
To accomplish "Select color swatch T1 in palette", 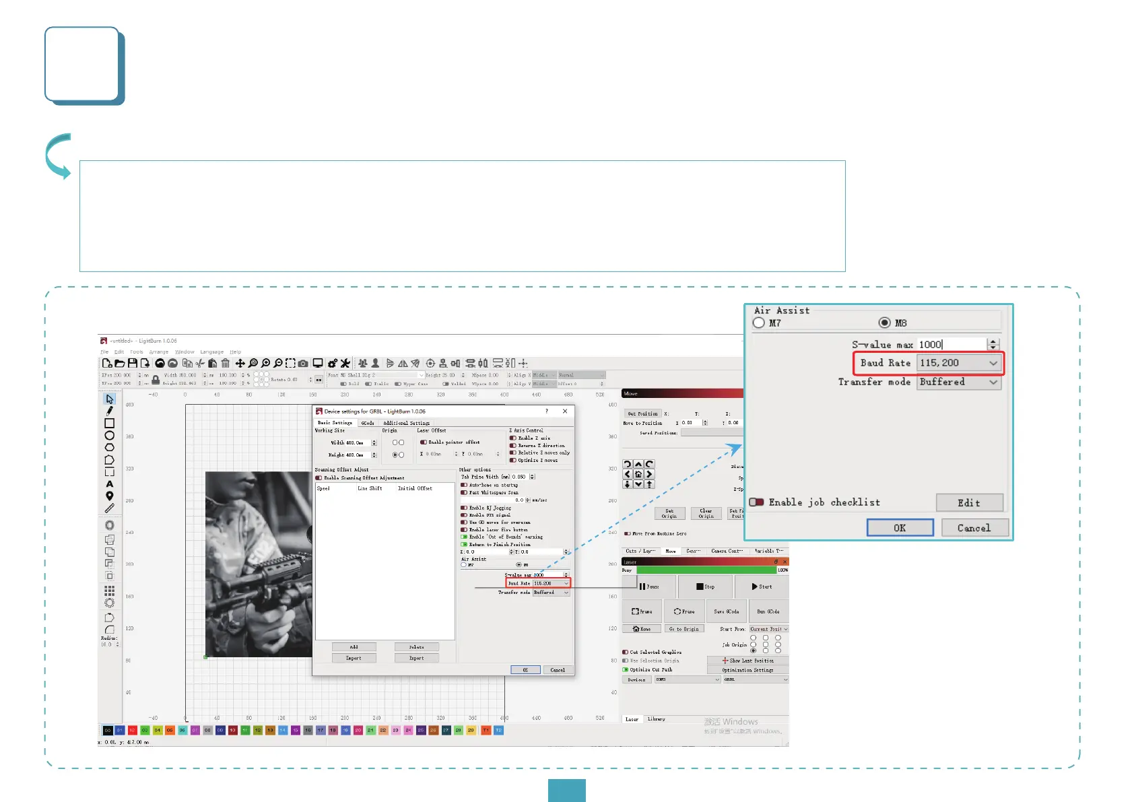I will tap(486, 730).
